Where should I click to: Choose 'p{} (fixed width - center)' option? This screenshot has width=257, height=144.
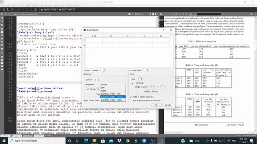[113, 97]
